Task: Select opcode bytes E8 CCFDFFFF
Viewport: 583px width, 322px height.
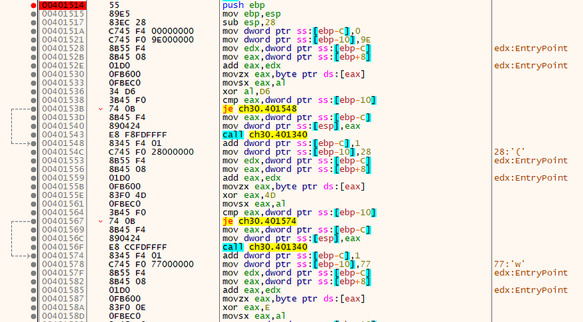Action: (138, 247)
